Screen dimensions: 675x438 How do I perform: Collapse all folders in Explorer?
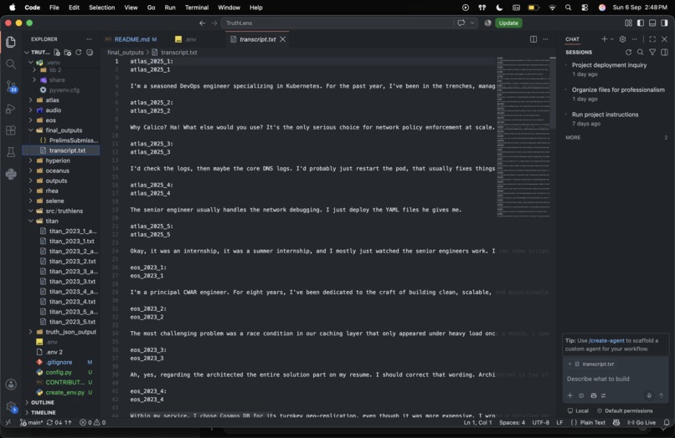coord(90,53)
